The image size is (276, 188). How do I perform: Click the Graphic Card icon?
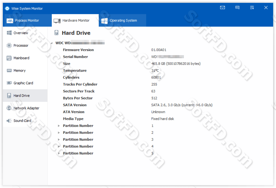coord(9,83)
